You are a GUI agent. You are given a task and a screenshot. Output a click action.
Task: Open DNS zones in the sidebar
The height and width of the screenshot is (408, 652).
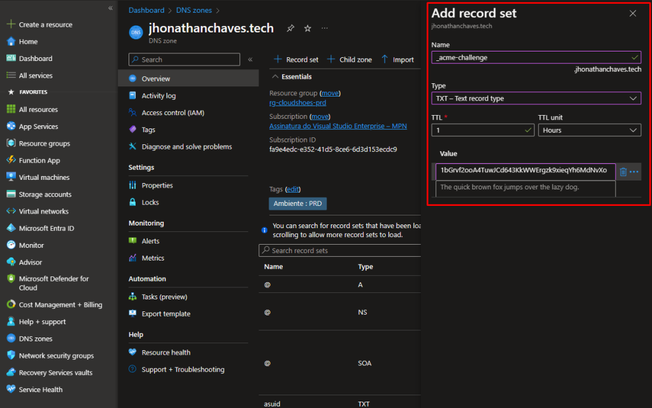36,339
